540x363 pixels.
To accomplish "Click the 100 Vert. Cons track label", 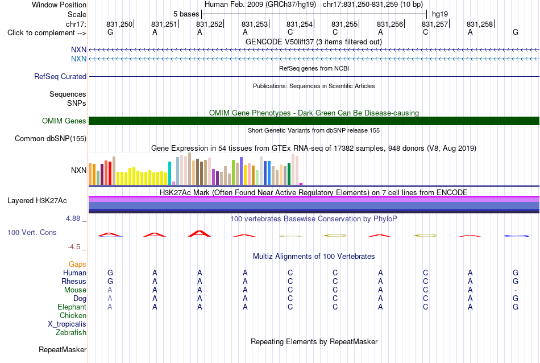I will [32, 232].
